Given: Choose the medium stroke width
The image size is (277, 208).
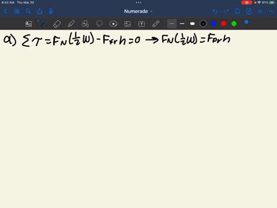Looking at the screenshot, I should pyautogui.click(x=182, y=24).
